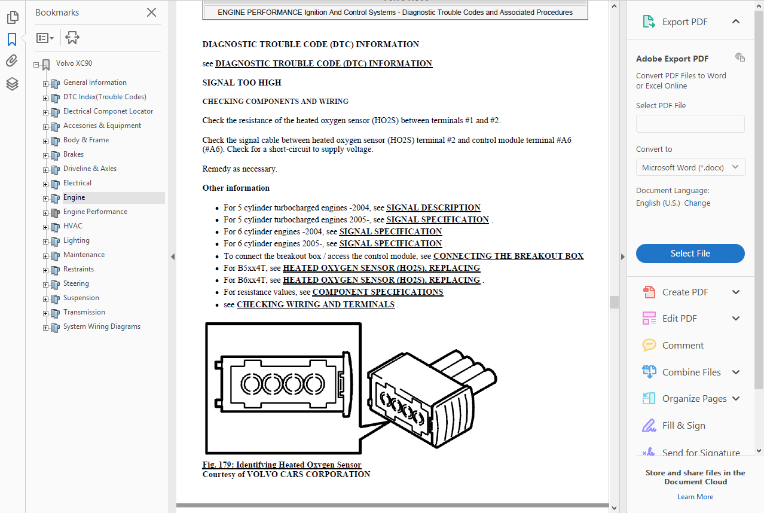Collapse the Export PDF section chevron

point(736,22)
